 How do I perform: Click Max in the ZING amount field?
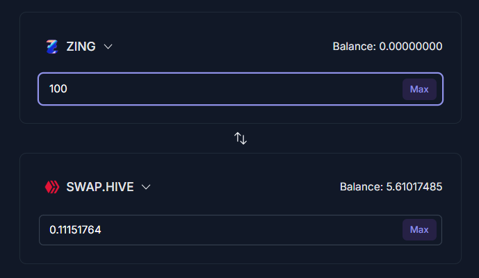coord(419,89)
